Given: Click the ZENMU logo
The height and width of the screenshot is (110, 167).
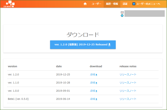Looking at the screenshot, I should (9, 4).
